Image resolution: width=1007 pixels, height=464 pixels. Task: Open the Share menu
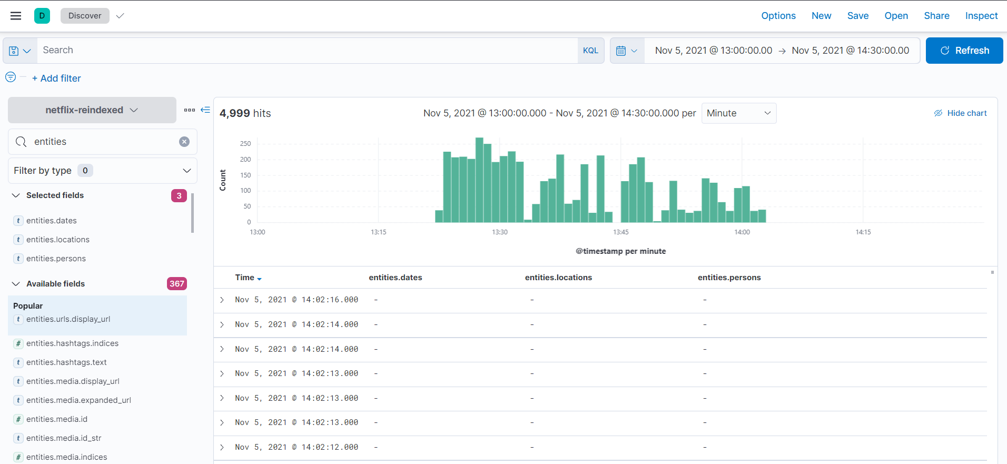936,16
